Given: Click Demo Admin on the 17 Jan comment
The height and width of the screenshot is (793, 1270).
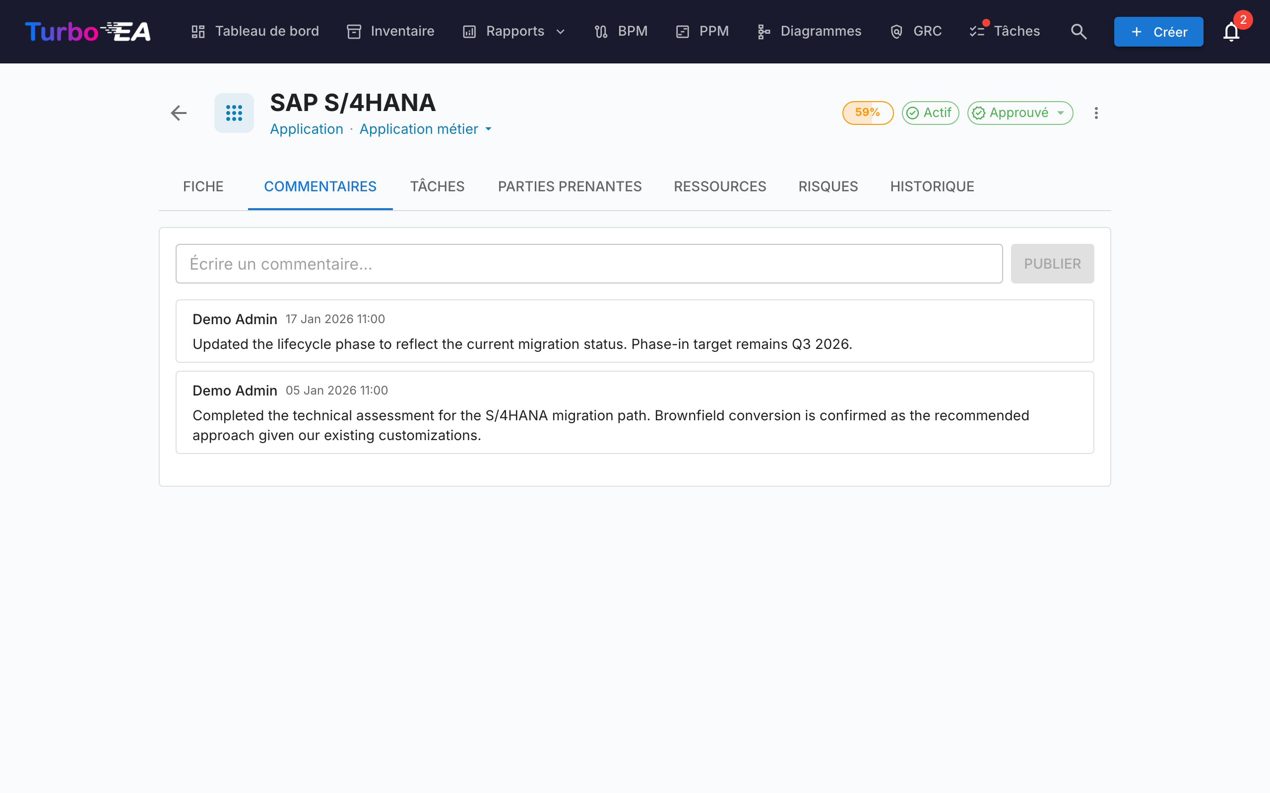Looking at the screenshot, I should (x=235, y=319).
